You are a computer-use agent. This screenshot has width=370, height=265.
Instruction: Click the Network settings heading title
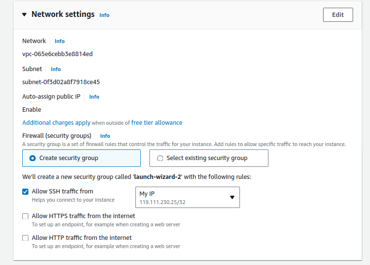tap(63, 15)
